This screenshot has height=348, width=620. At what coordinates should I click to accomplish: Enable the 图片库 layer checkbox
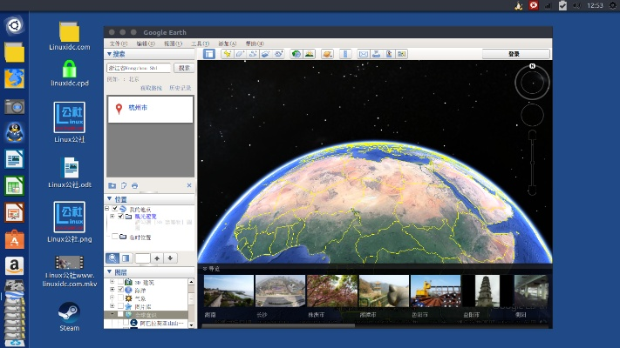[x=120, y=306]
